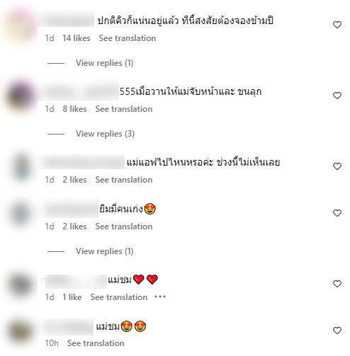Open three-dots menu on red hearts comment

coord(160,297)
